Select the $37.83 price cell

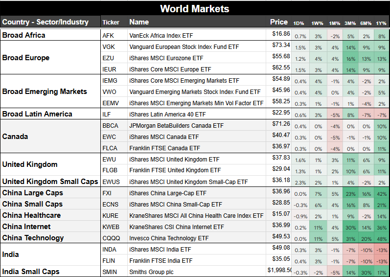point(278,159)
